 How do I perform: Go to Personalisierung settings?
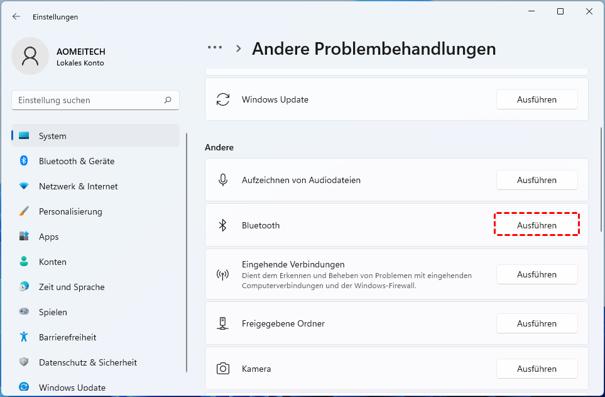(x=95, y=211)
